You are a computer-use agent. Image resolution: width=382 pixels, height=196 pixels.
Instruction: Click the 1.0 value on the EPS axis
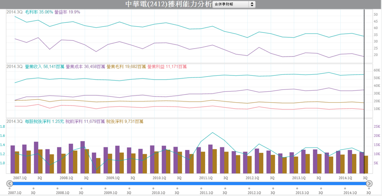pyautogui.click(x=3, y=163)
